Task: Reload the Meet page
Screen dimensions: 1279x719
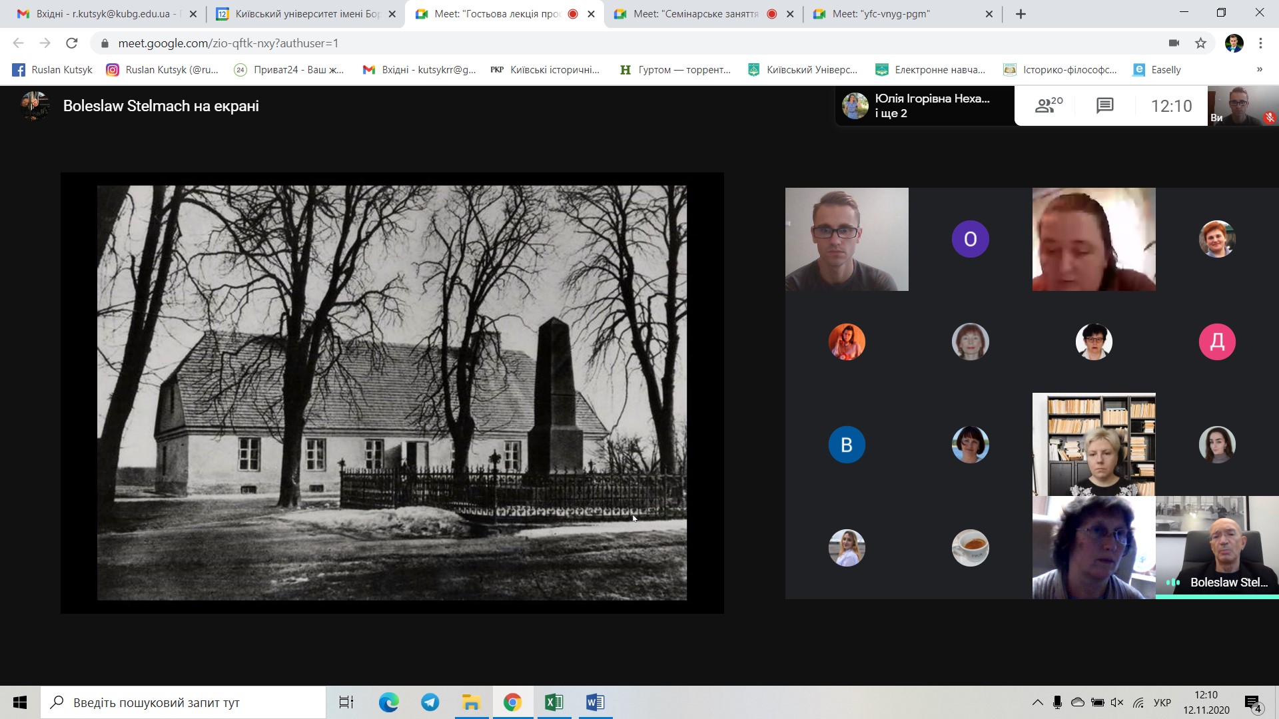Action: point(72,43)
